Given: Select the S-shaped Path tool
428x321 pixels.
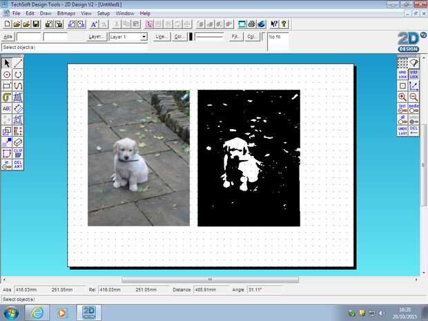Looking at the screenshot, I should point(18,86).
